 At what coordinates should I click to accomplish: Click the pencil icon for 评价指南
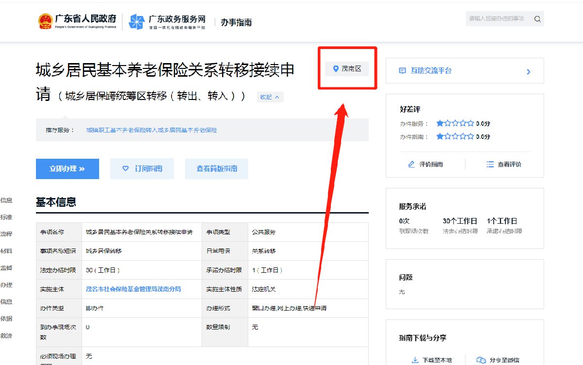(x=412, y=165)
